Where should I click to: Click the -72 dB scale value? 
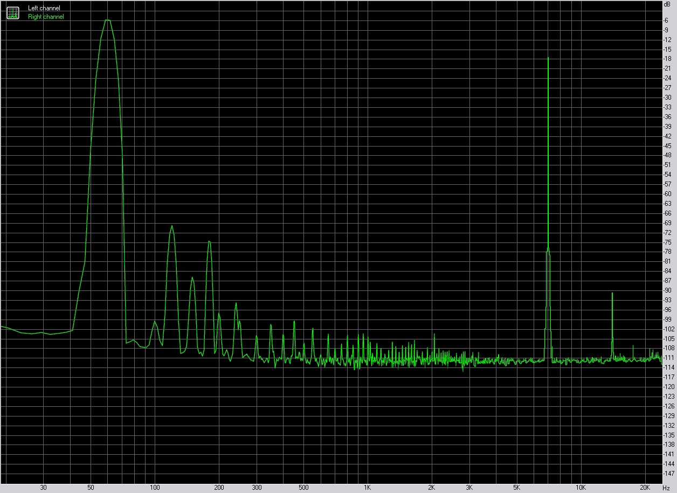coord(668,233)
